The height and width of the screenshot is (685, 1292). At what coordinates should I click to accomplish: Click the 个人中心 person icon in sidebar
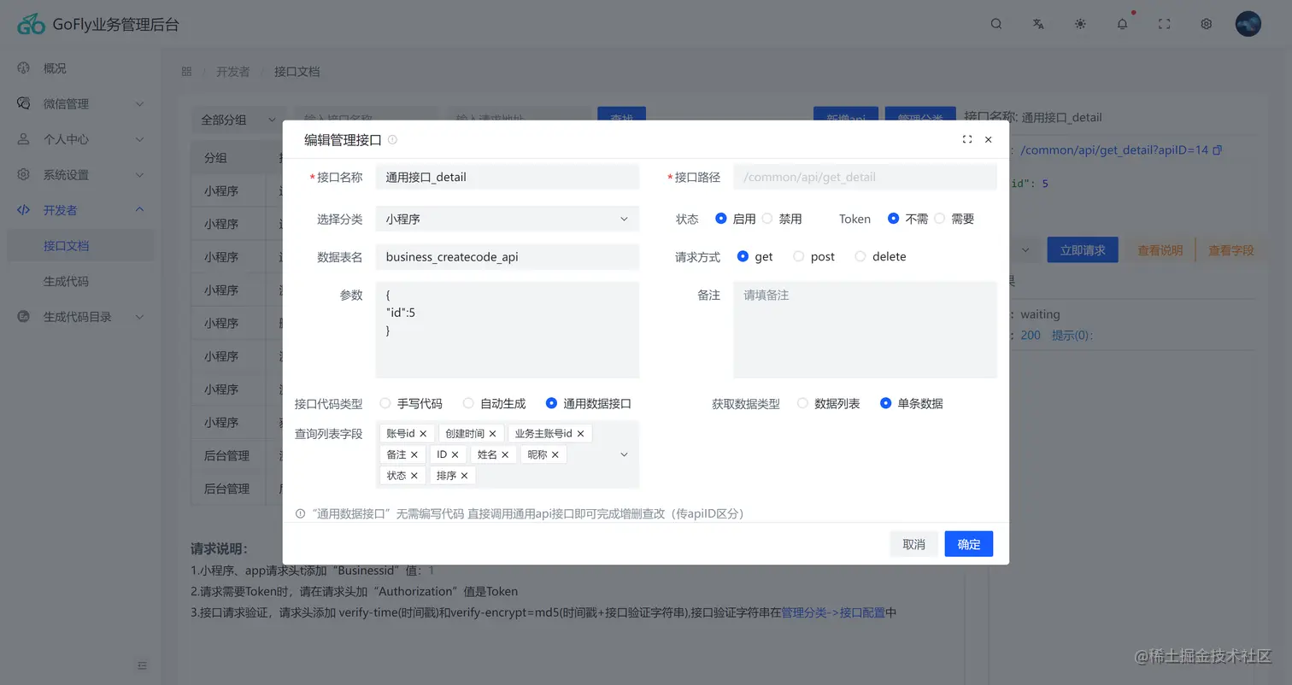tap(24, 139)
